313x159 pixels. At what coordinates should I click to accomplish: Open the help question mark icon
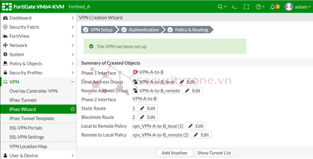(x=258, y=7)
